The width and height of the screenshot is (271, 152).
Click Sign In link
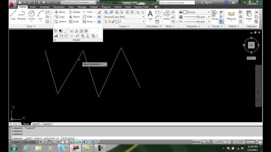coord(208,3)
